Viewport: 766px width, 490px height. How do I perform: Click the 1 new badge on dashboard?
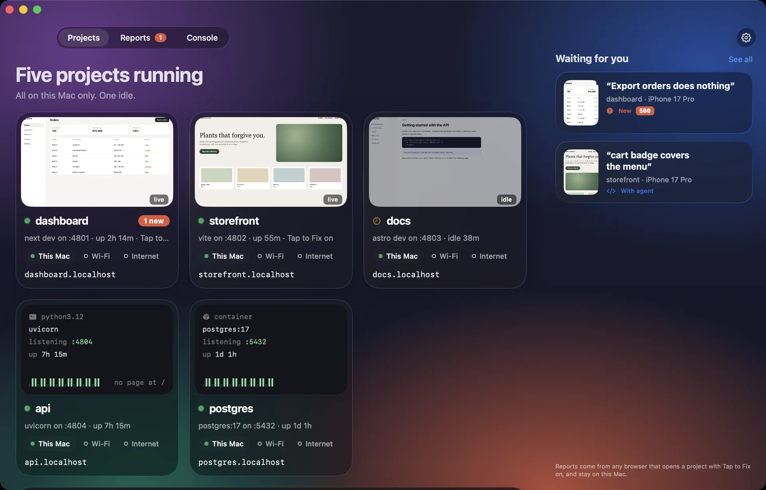[154, 221]
